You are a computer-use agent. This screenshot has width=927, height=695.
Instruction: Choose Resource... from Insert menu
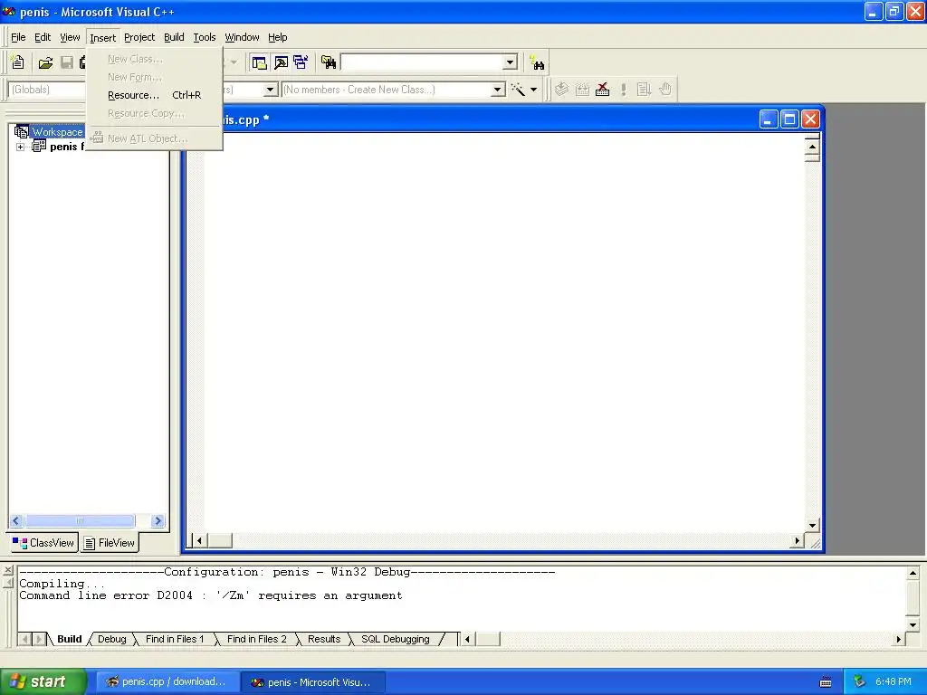(x=154, y=95)
